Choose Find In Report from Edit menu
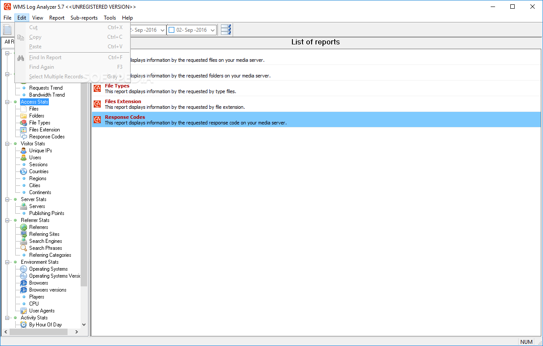The image size is (543, 346). click(x=73, y=57)
